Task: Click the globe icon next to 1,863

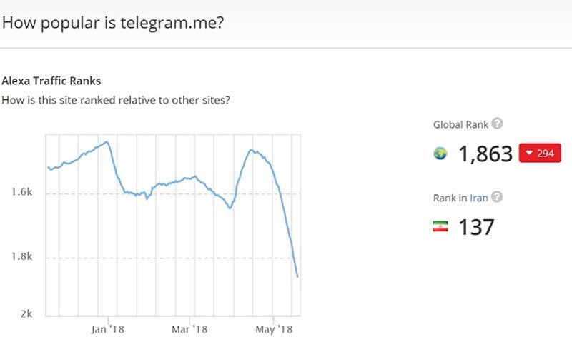Action: coord(440,153)
